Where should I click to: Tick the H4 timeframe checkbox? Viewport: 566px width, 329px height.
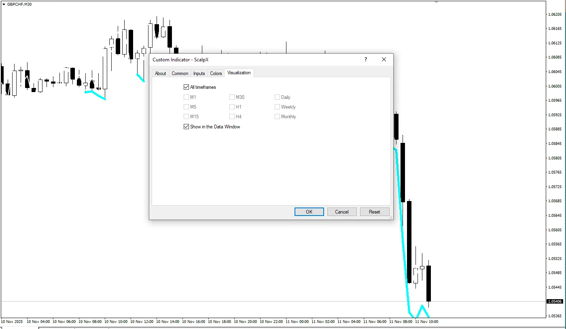point(232,117)
